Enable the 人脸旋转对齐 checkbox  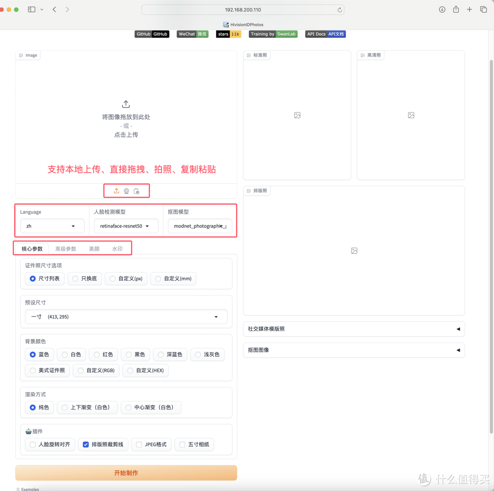(33, 444)
